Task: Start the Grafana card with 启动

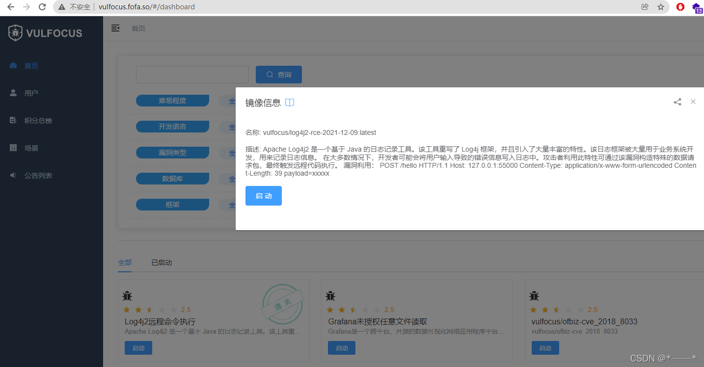Action: 342,348
